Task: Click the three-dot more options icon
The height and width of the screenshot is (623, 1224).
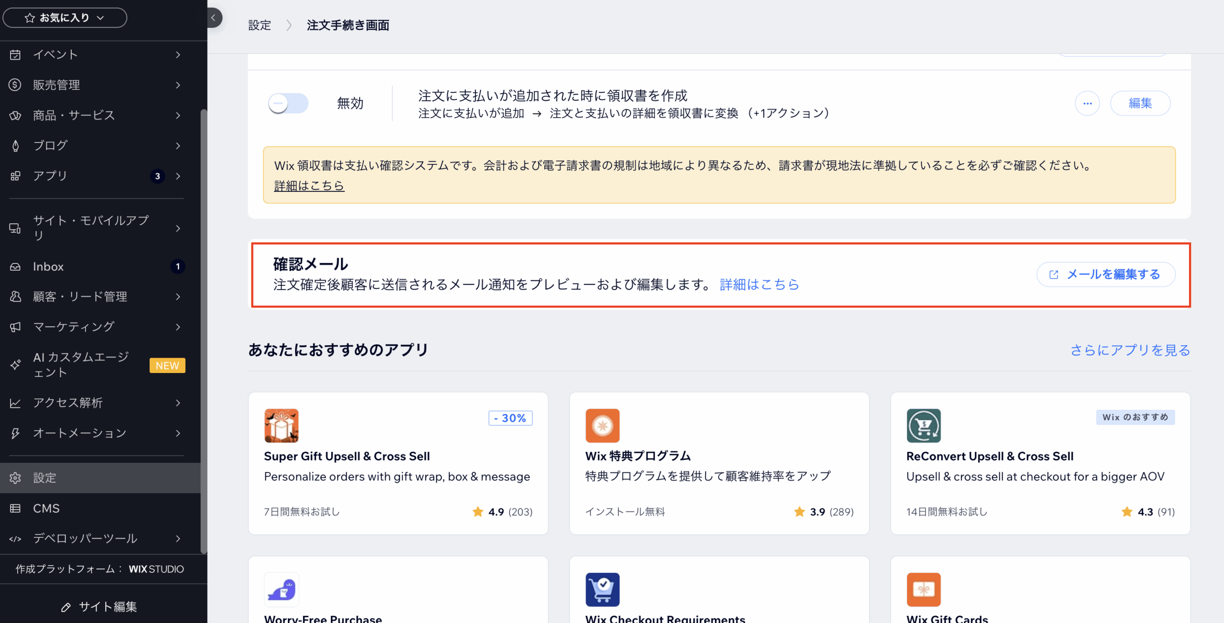Action: click(x=1087, y=103)
